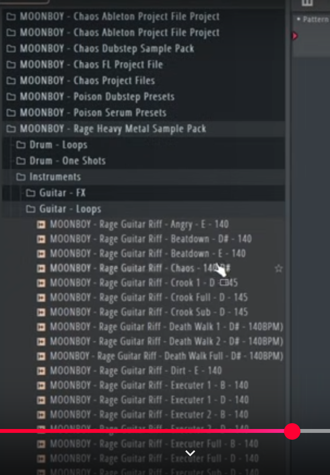
Task: Collapse the Rage Heavy Metal Sample Pack folder
Action: pyautogui.click(x=106, y=129)
